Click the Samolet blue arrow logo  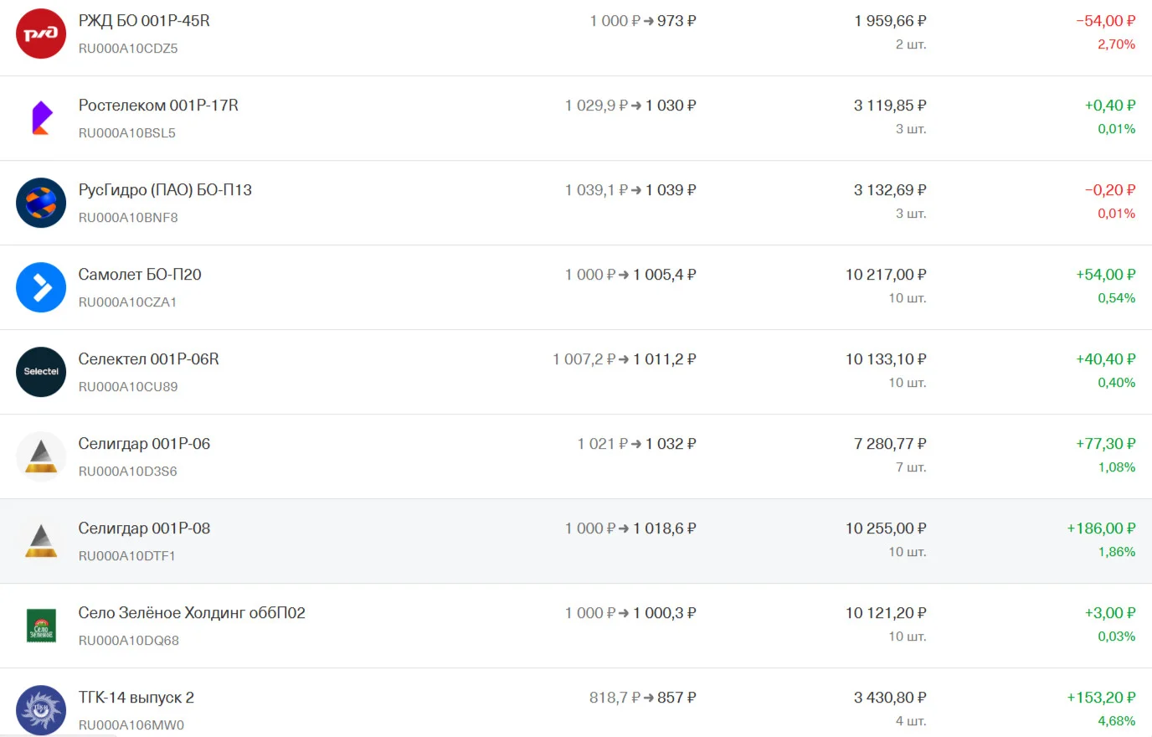tap(41, 287)
